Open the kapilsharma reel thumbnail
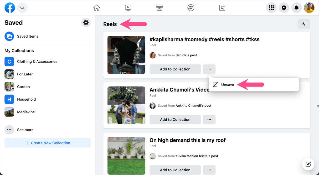This screenshot has height=175, width=319. click(126, 55)
